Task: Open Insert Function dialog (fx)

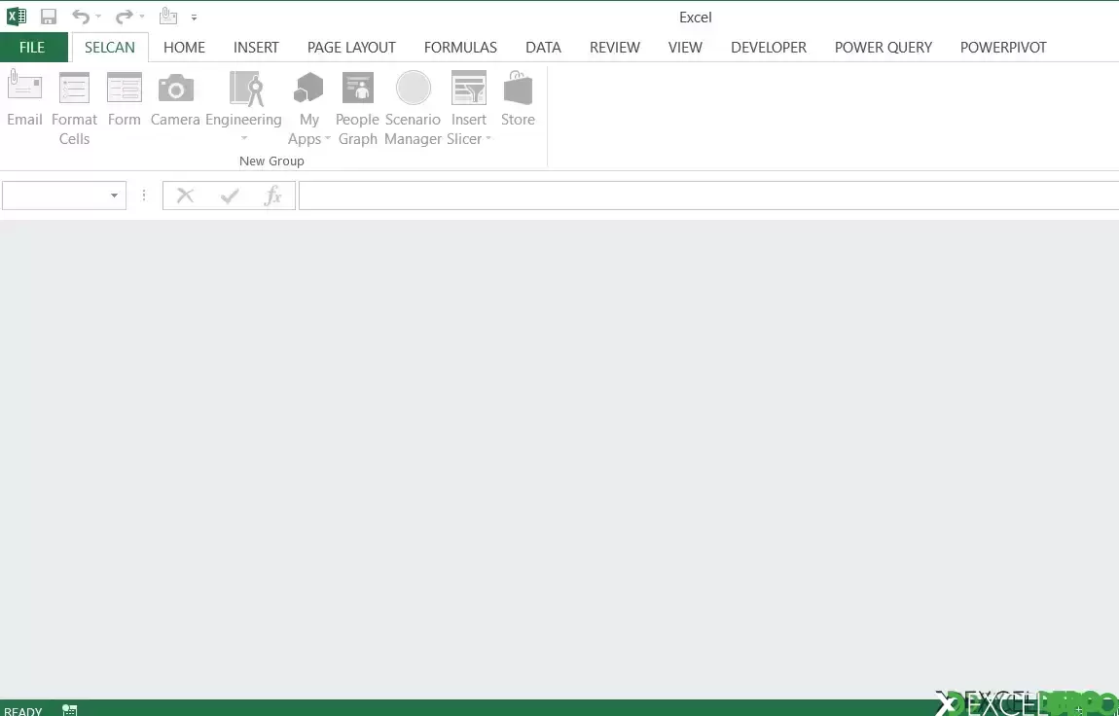Action: pos(272,196)
